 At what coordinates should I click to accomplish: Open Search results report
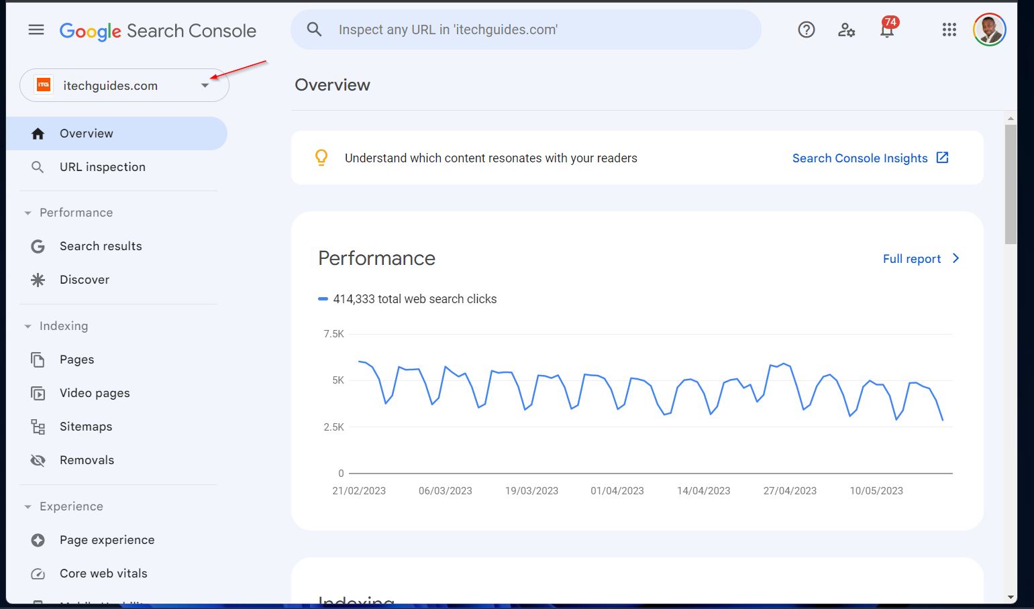click(117, 246)
